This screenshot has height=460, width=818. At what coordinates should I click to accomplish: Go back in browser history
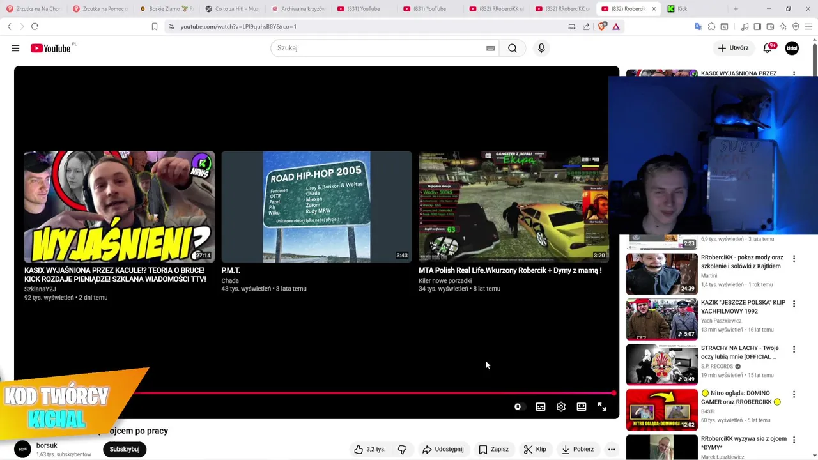coord(9,26)
